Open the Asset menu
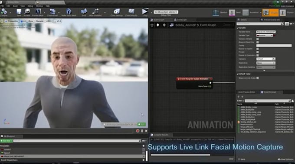This screenshot has height=164, width=295. [15, 6]
